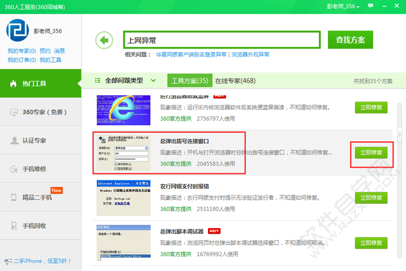Click the text 2531190人使用
406x271 pixels.
216,209
